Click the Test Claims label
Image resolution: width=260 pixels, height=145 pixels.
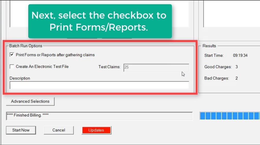click(109, 67)
